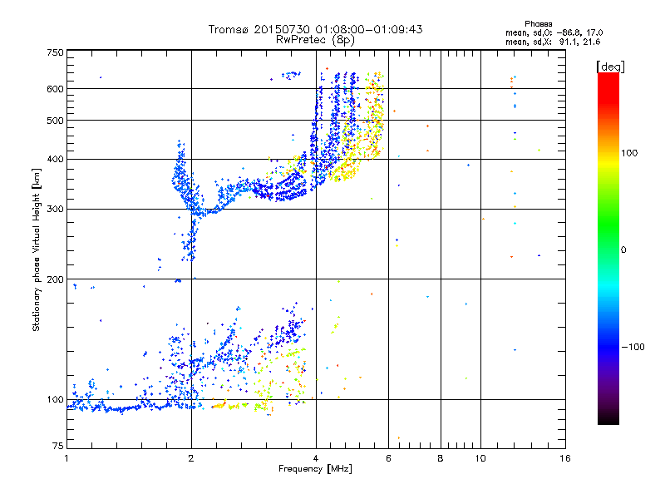
Task: Click the y-axis tick label '600'
Action: 55,89
